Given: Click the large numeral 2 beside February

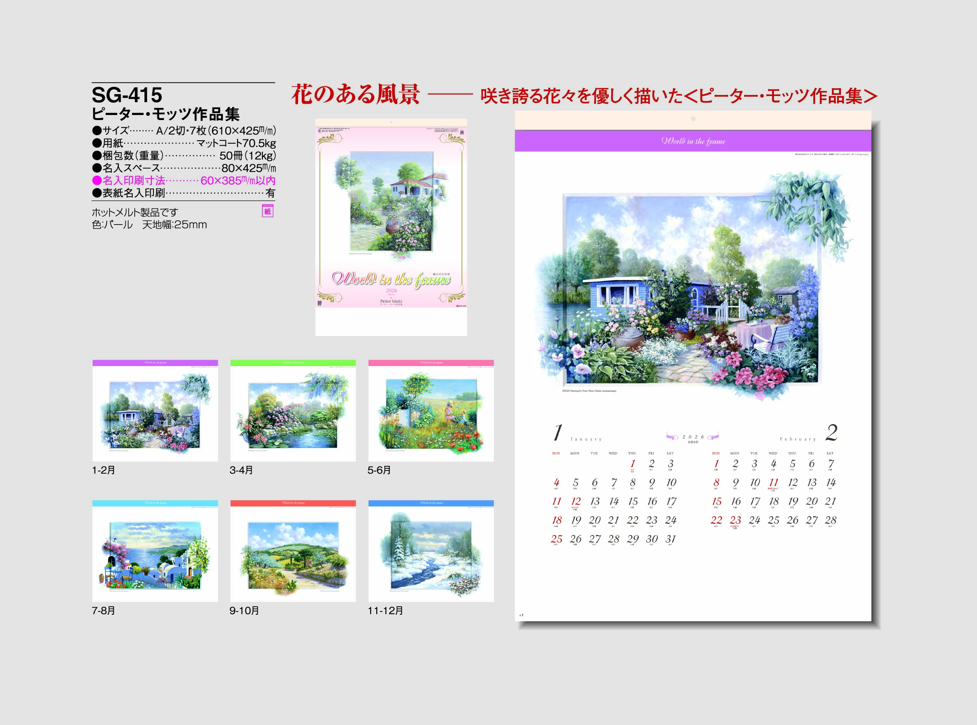Looking at the screenshot, I should tap(831, 432).
